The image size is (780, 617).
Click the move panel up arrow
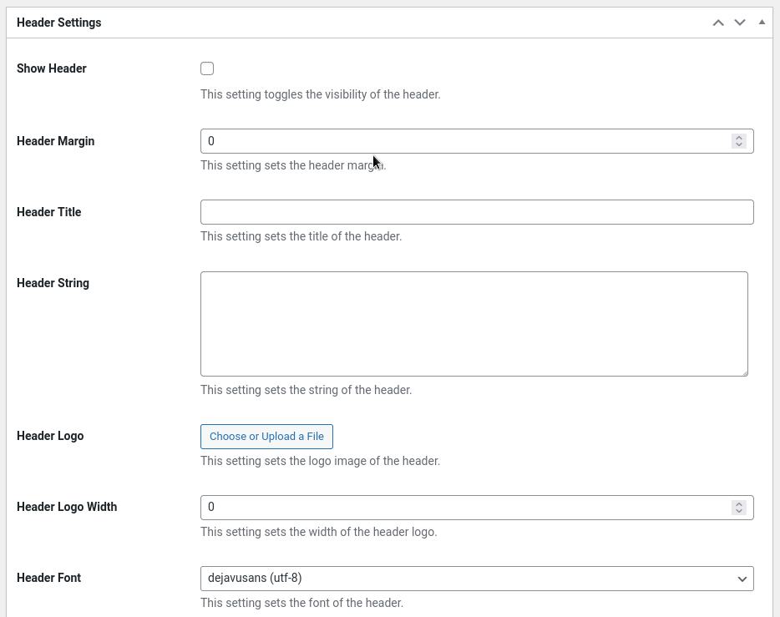pos(717,23)
